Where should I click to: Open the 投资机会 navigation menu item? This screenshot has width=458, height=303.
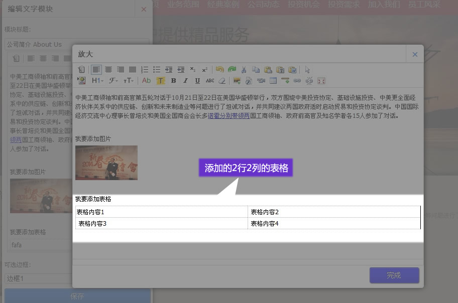(x=303, y=5)
